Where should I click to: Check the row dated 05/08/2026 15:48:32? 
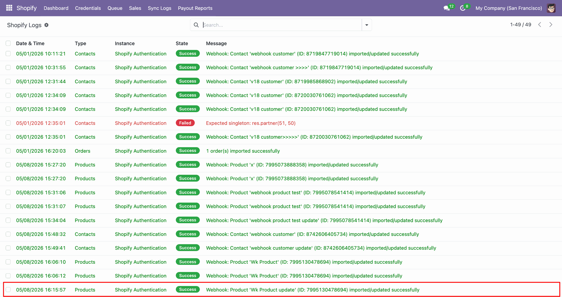(x=8, y=234)
